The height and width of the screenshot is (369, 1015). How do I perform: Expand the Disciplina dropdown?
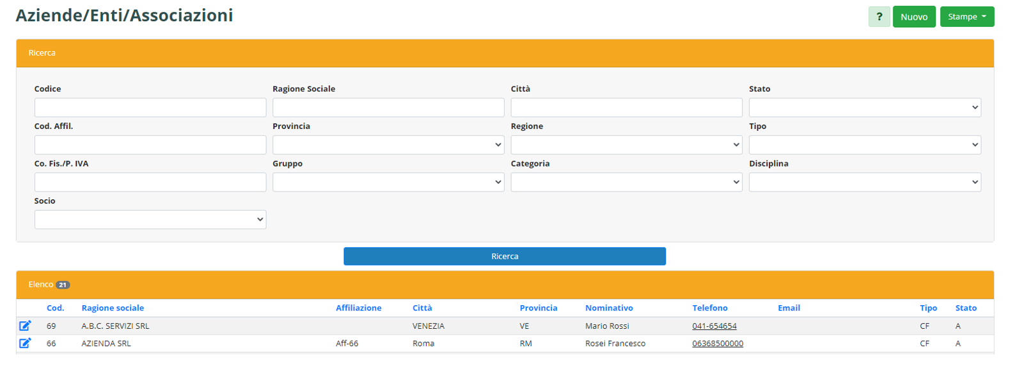click(x=864, y=183)
